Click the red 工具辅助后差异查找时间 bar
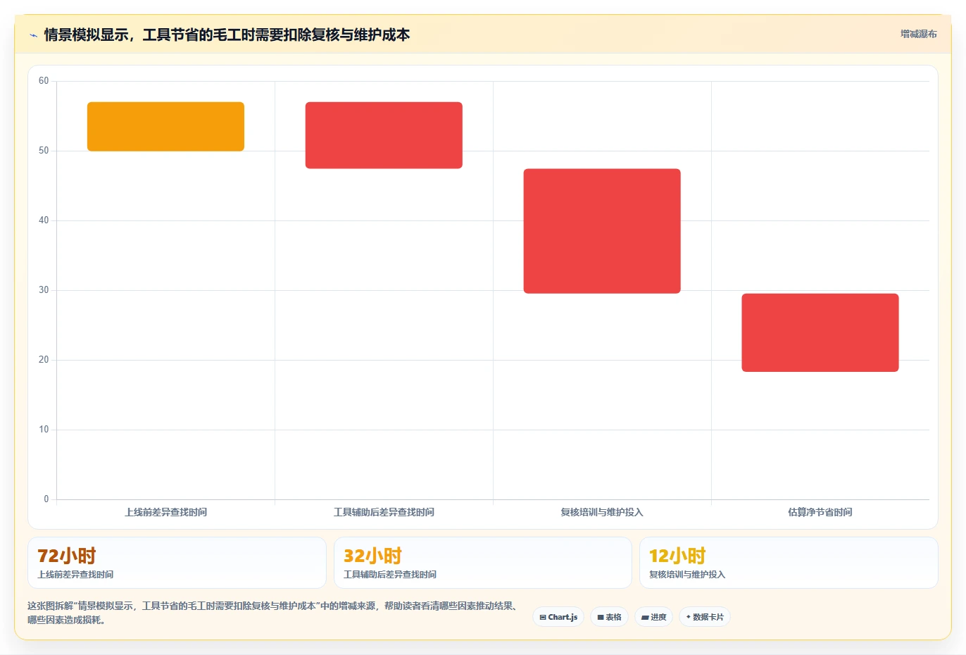The width and height of the screenshot is (966, 655). click(x=384, y=135)
